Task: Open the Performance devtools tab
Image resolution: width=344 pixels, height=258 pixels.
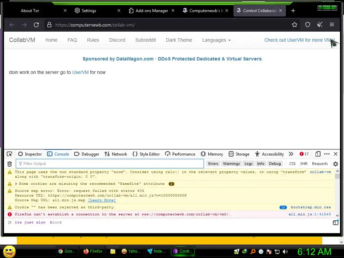Action: click(x=180, y=154)
